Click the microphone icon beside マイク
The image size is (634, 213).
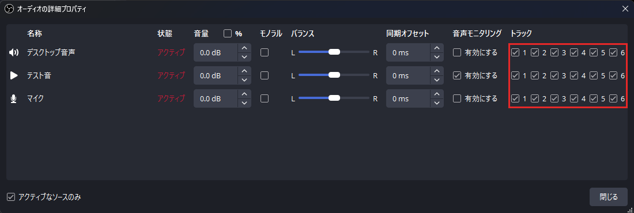click(x=14, y=98)
